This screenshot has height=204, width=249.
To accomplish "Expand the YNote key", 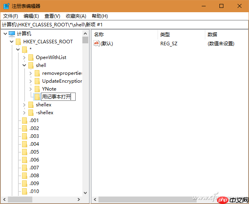I will click(31, 89).
